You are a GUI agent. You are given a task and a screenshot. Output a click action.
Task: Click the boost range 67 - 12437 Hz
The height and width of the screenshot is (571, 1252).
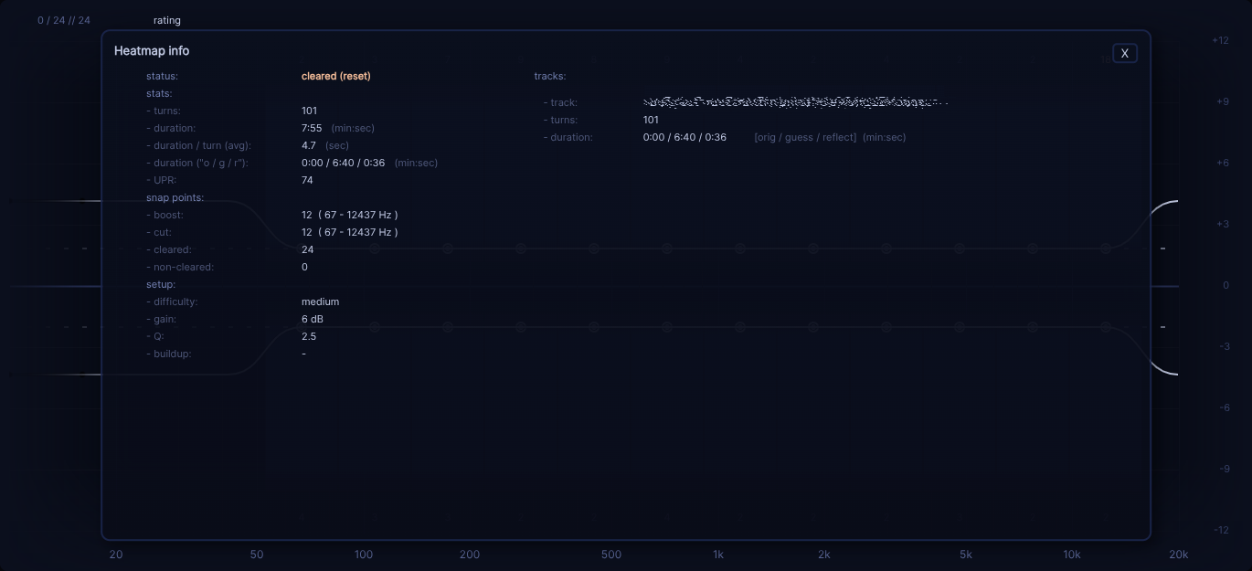[350, 215]
